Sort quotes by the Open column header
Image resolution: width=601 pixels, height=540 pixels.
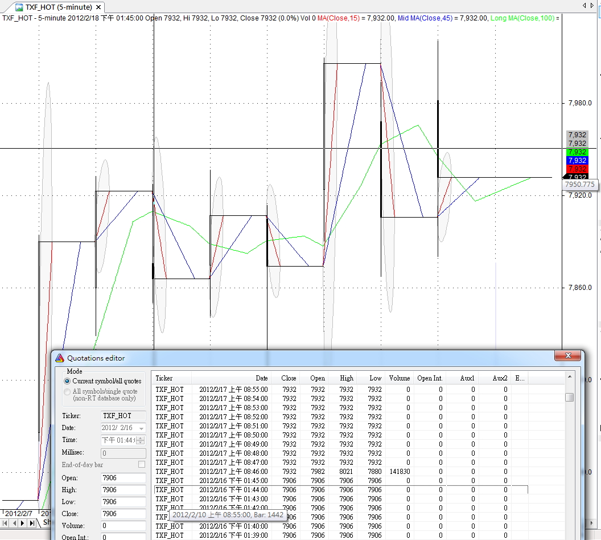pyautogui.click(x=314, y=378)
